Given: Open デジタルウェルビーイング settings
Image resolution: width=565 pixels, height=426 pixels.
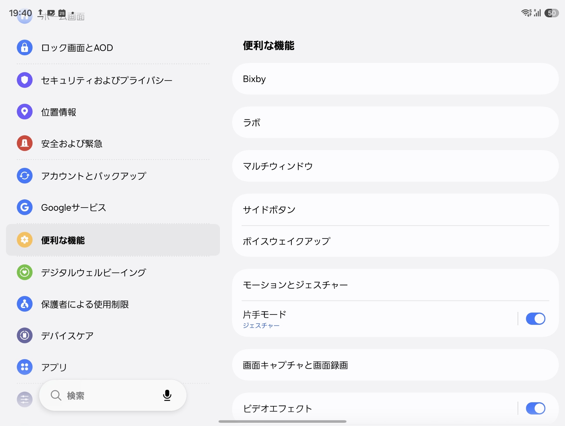Looking at the screenshot, I should pyautogui.click(x=113, y=272).
